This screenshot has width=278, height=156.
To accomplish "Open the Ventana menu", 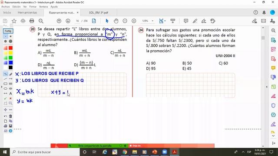I will click(43, 6).
